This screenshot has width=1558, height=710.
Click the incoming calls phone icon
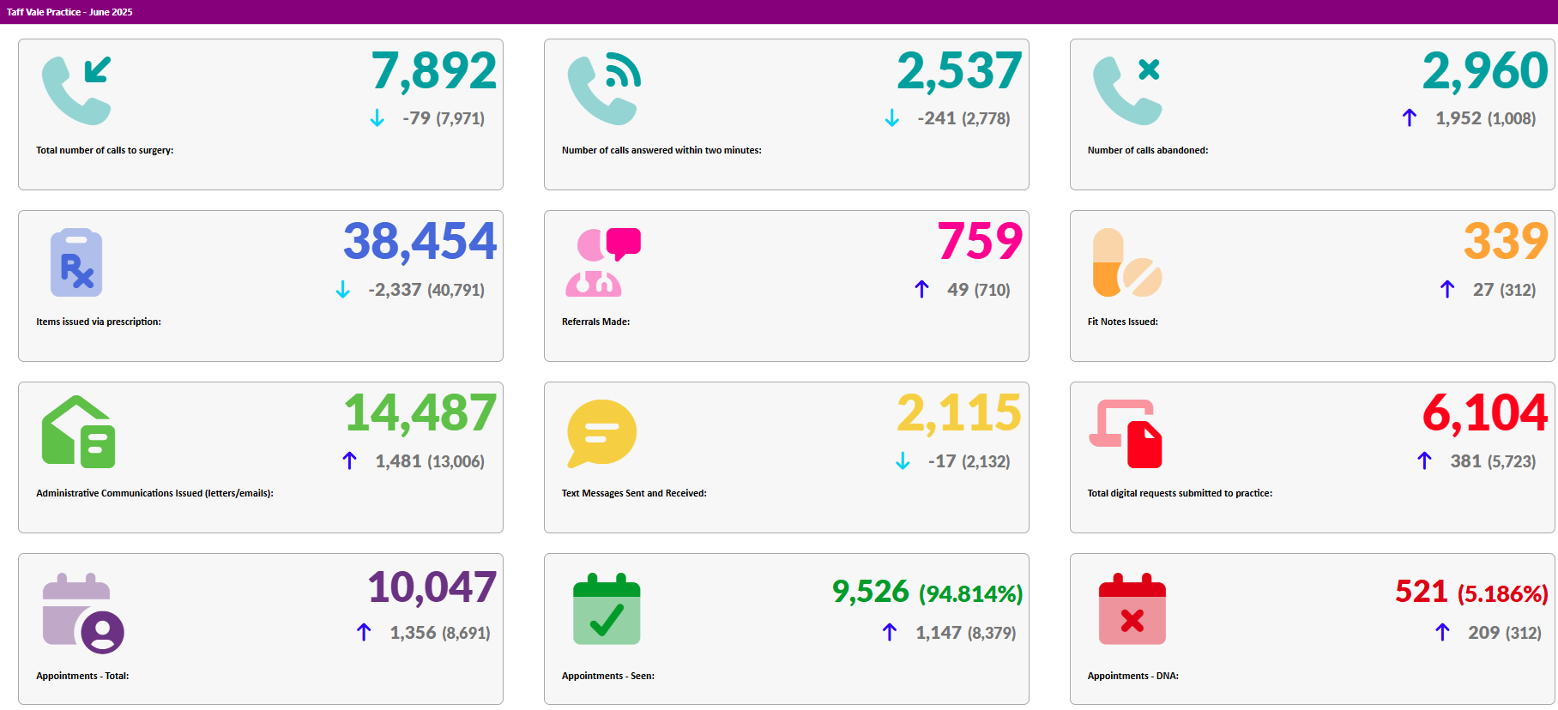pos(76,91)
